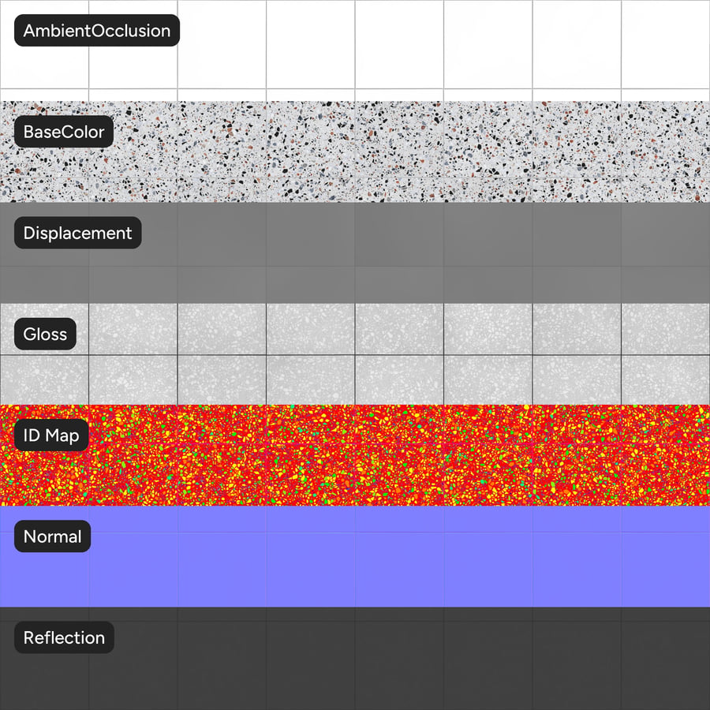Select the speckled terrazzo BaseColor strip
This screenshot has width=710, height=710.
coord(355,151)
